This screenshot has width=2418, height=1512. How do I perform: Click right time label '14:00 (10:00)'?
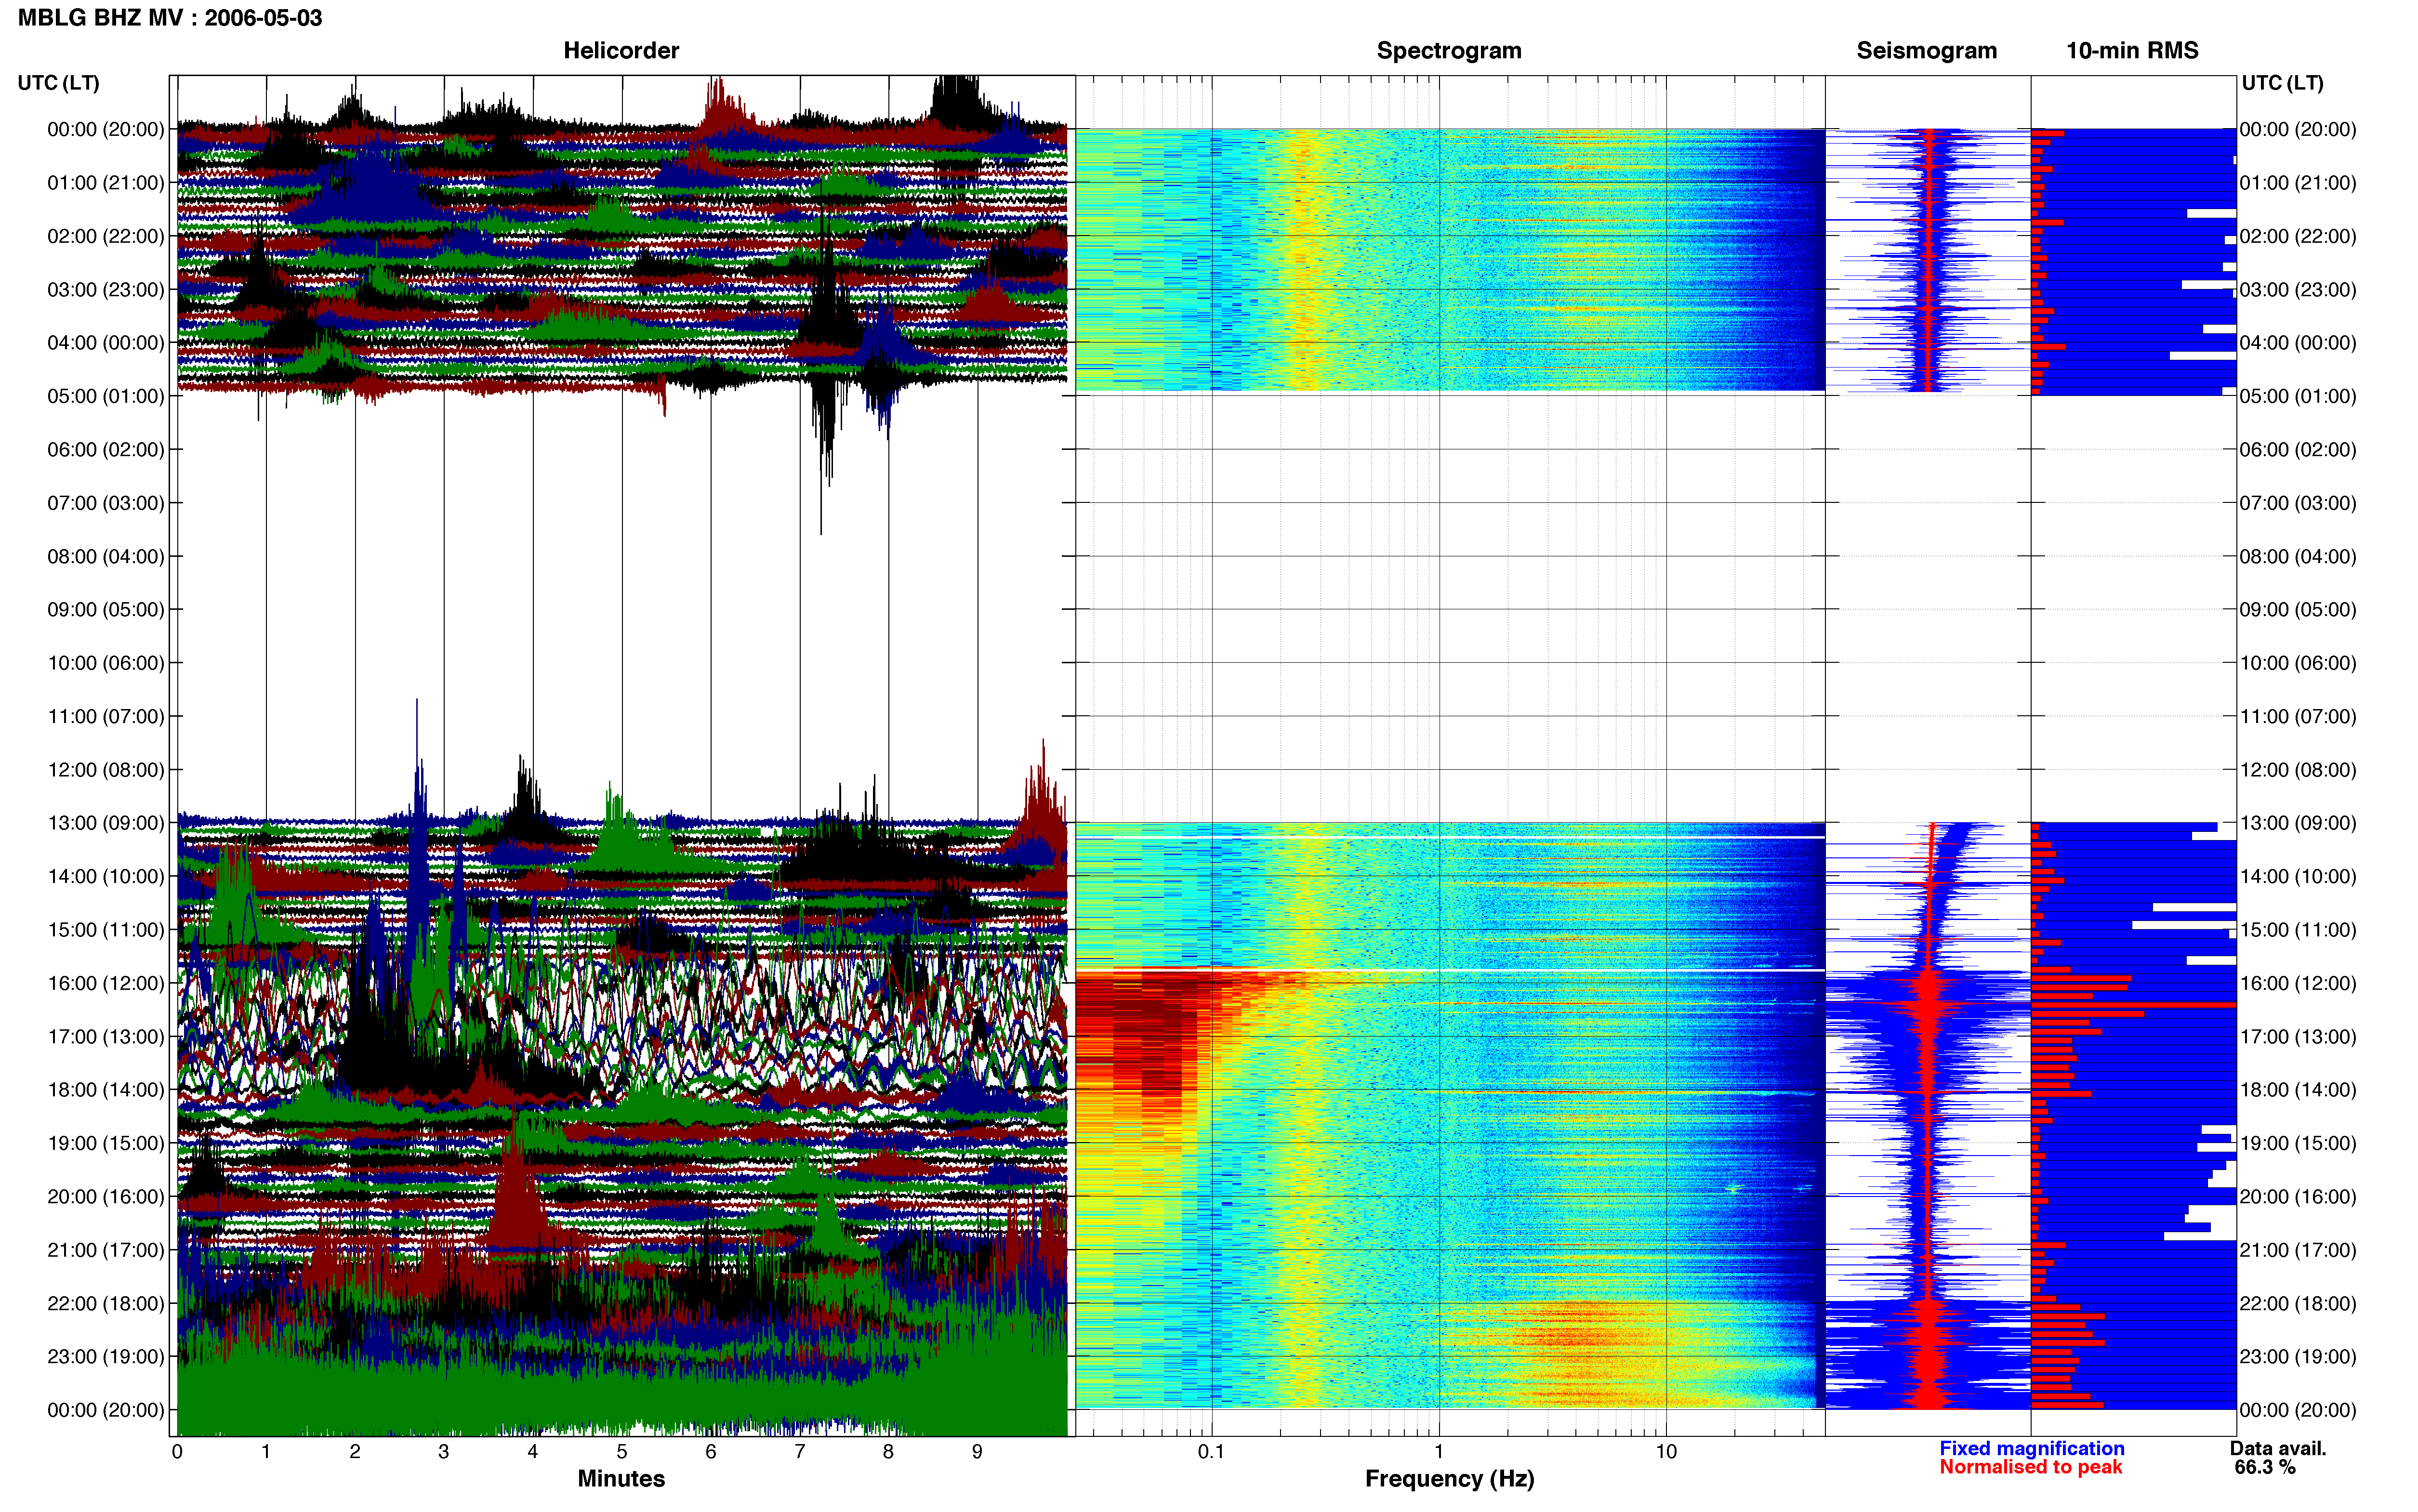coord(2298,876)
